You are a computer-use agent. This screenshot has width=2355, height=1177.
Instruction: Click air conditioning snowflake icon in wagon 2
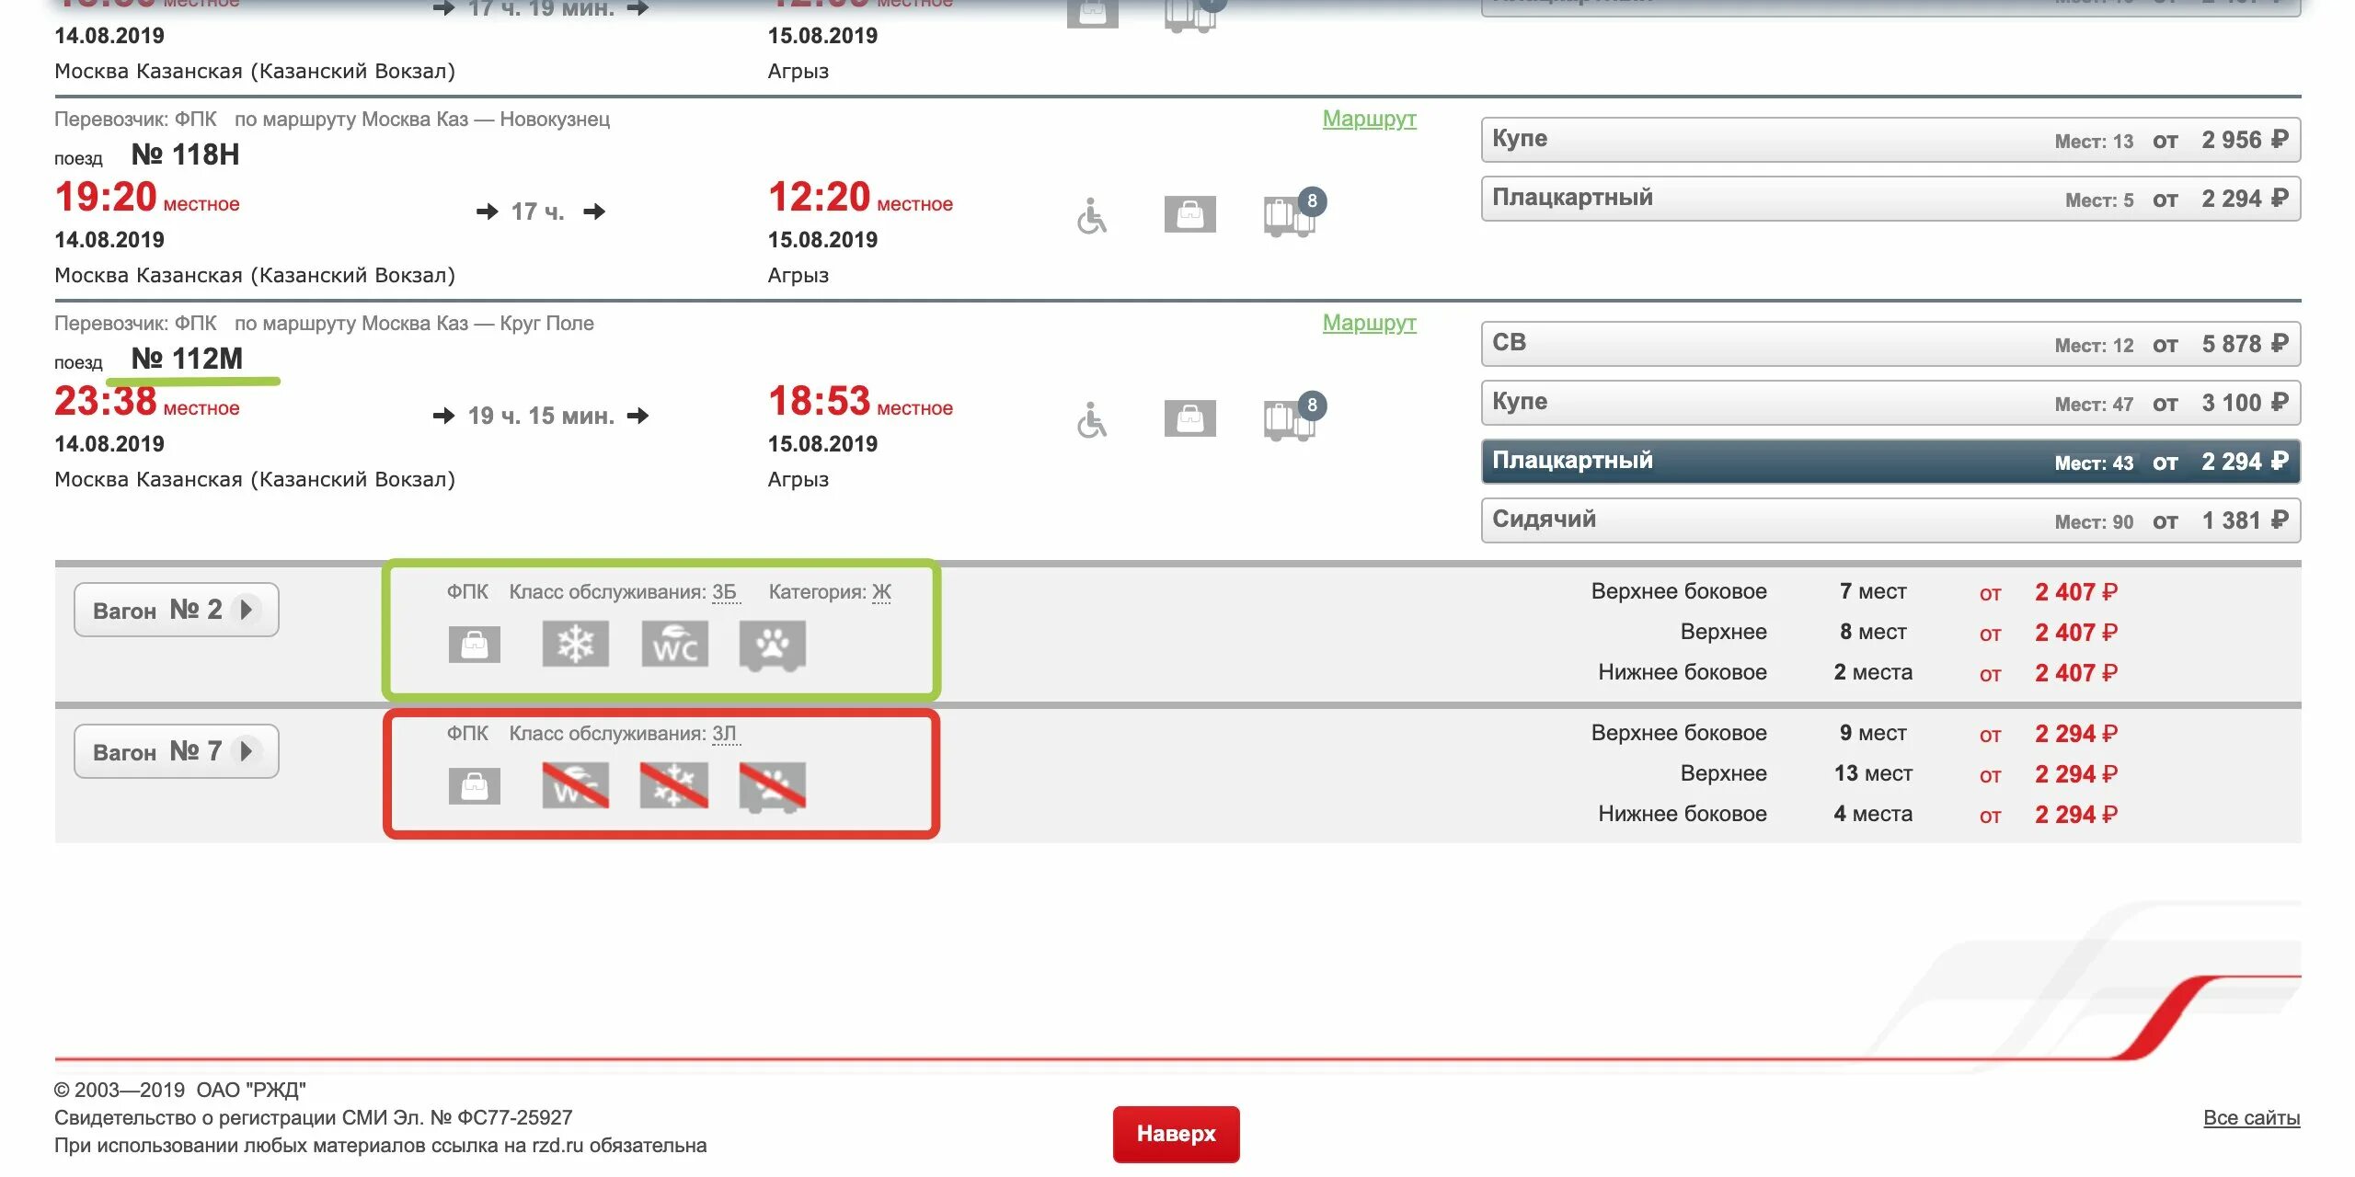575,644
